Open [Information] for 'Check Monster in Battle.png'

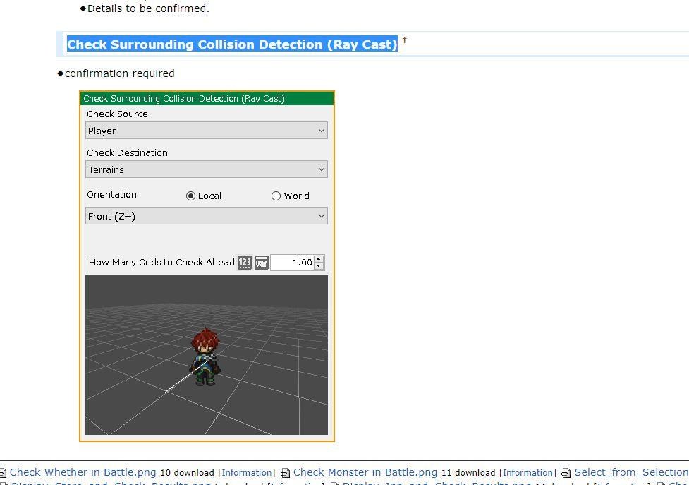[528, 473]
